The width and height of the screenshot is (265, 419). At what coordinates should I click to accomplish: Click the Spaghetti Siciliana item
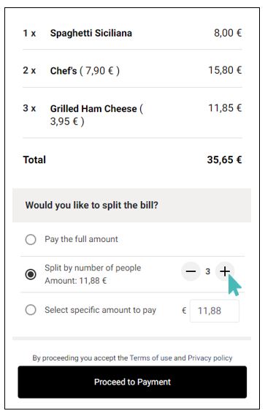pyautogui.click(x=91, y=33)
